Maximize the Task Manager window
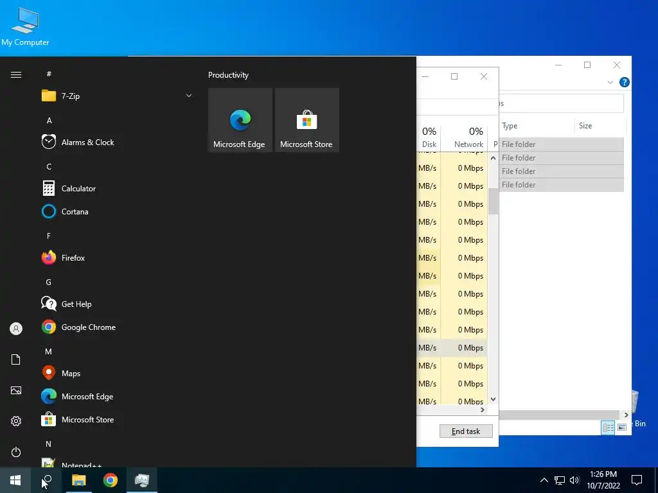This screenshot has width=658, height=493. pyautogui.click(x=454, y=76)
